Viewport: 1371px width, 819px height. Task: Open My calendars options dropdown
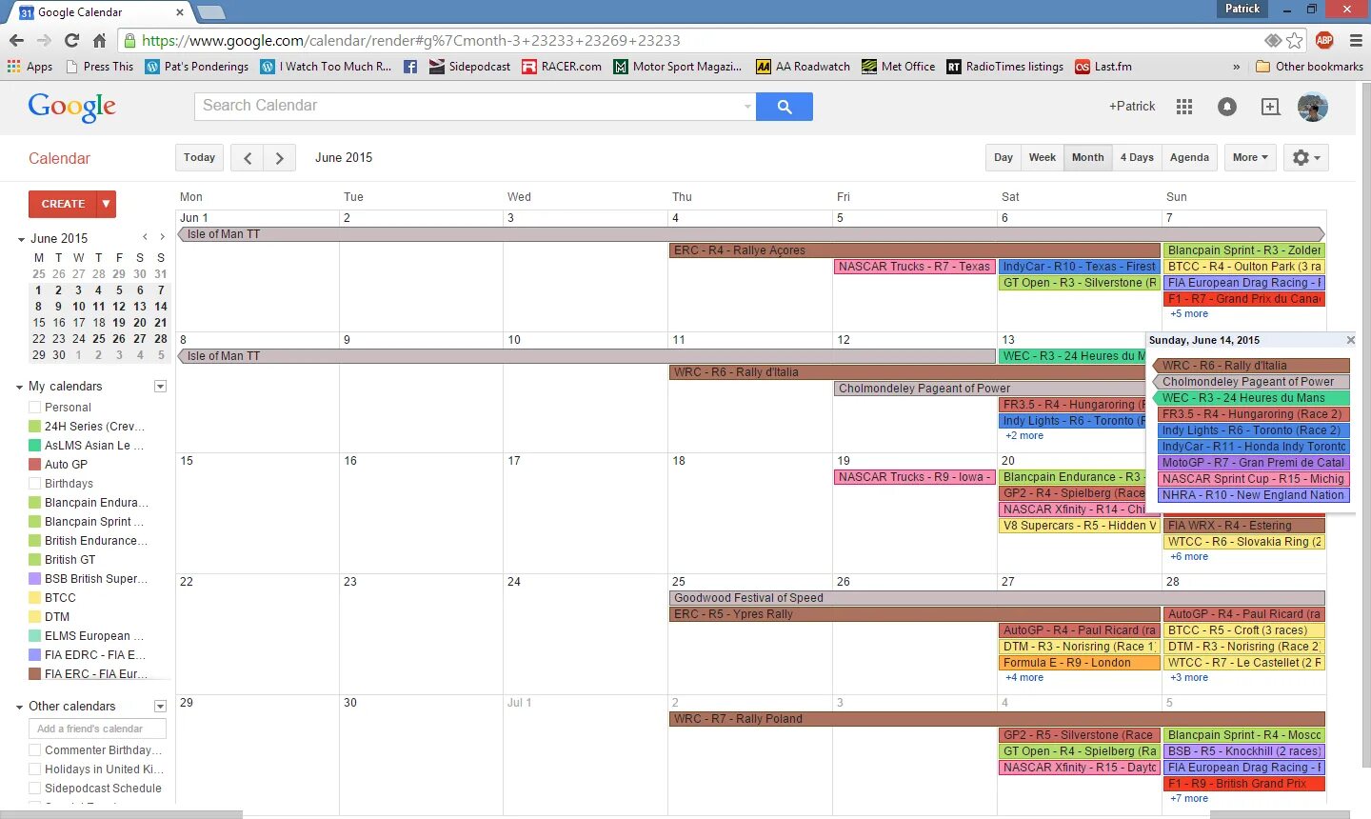(160, 387)
